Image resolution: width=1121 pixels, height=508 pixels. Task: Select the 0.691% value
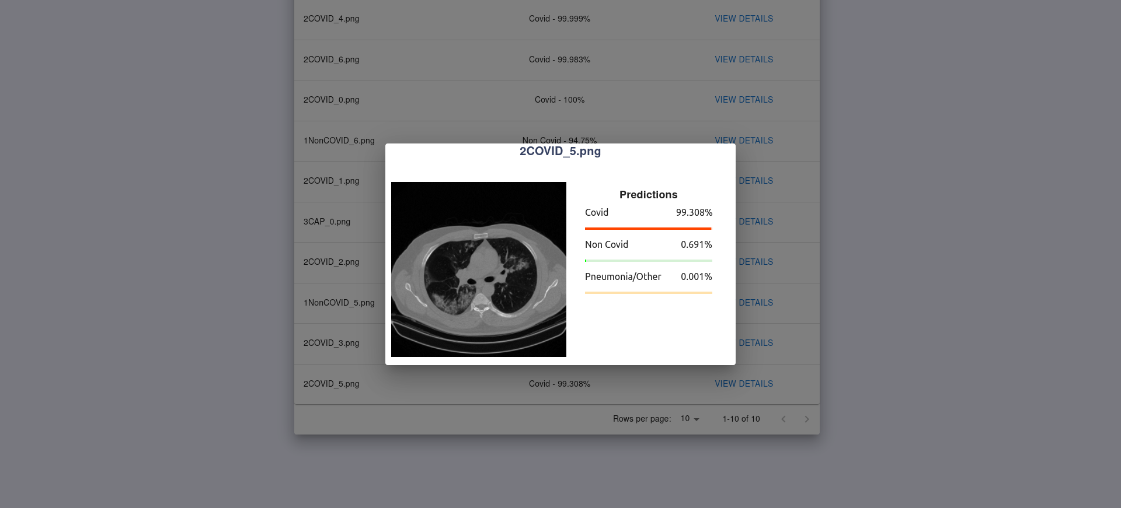(x=697, y=245)
